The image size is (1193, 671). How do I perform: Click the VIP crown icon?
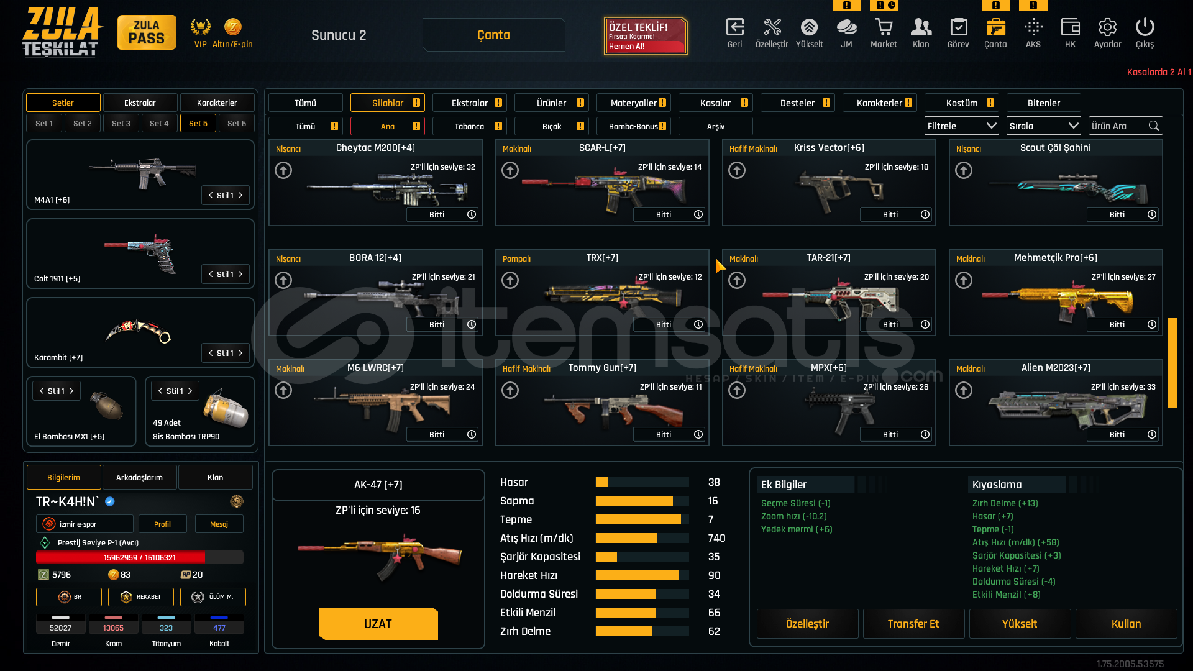(200, 27)
